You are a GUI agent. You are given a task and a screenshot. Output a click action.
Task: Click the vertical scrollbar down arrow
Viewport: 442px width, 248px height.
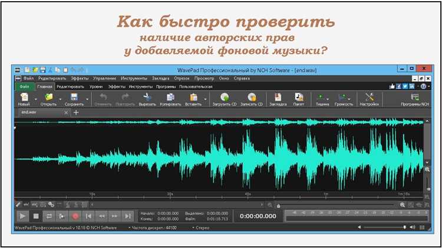(427, 163)
